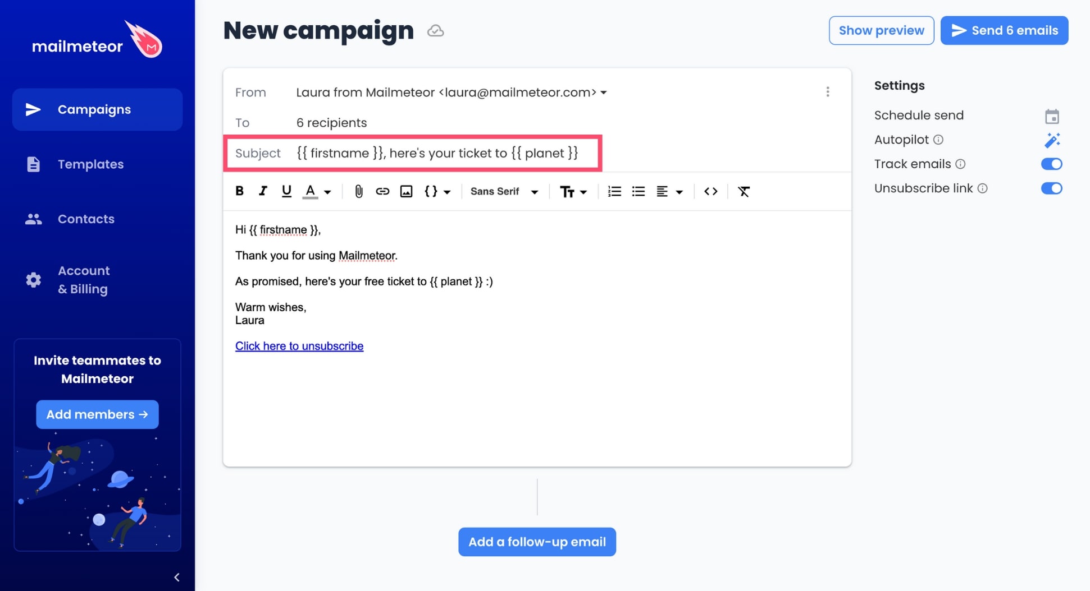Screen dimensions: 1090x591
Task: Expand the alignment dropdown arrow
Action: coord(679,192)
